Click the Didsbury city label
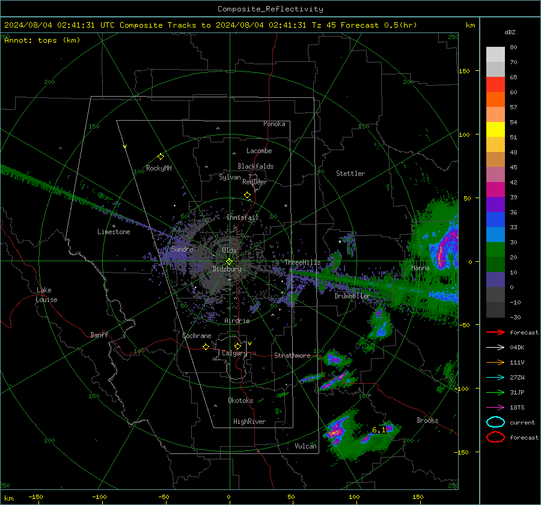Viewport: 541px width, 505px height. 227,269
